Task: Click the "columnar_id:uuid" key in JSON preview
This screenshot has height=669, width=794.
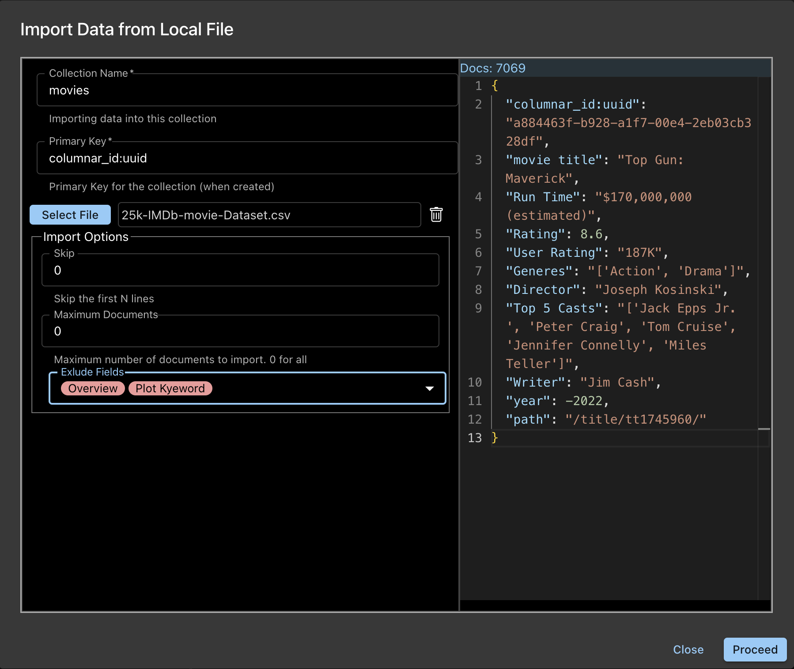Action: [x=572, y=104]
